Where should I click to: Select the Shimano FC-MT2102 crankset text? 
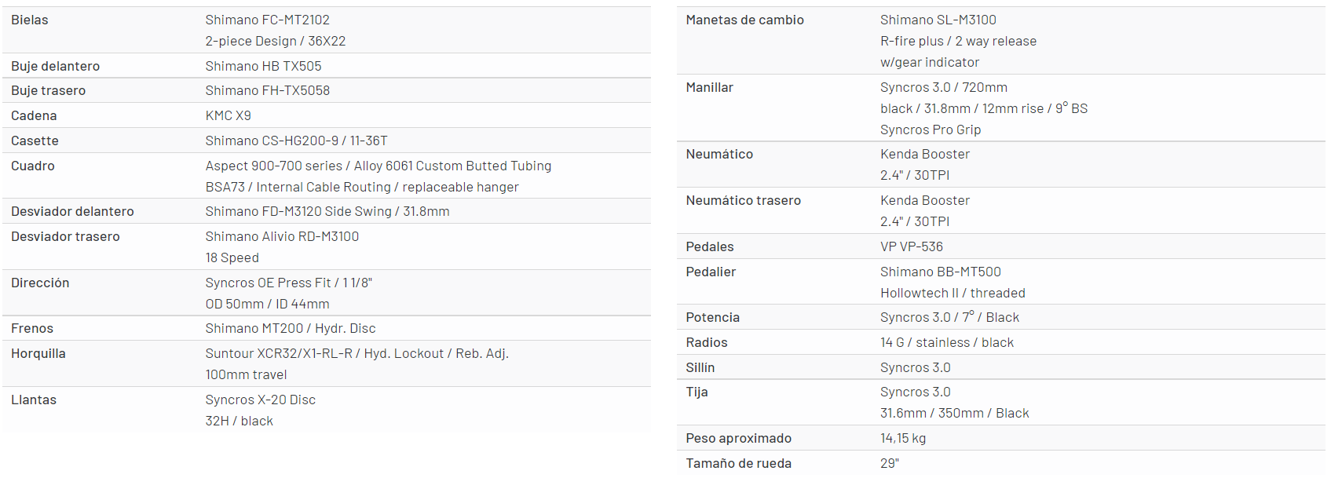click(267, 20)
